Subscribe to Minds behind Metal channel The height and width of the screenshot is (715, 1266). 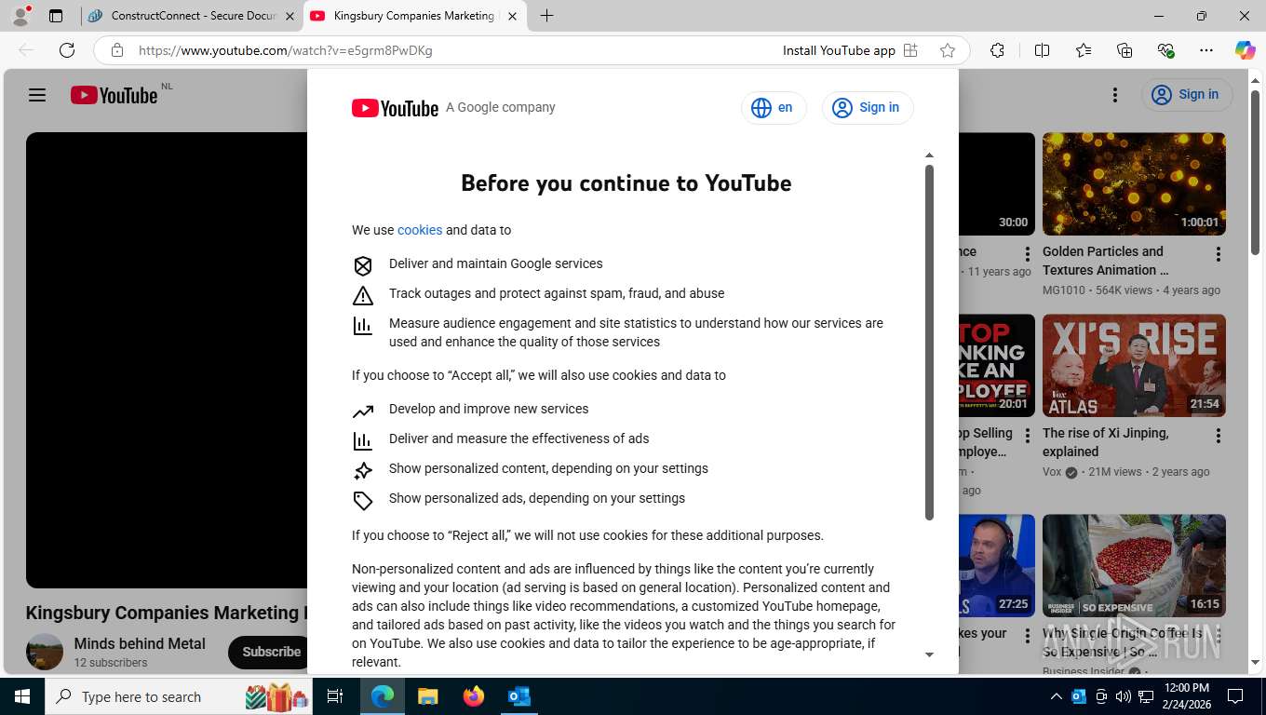point(271,652)
